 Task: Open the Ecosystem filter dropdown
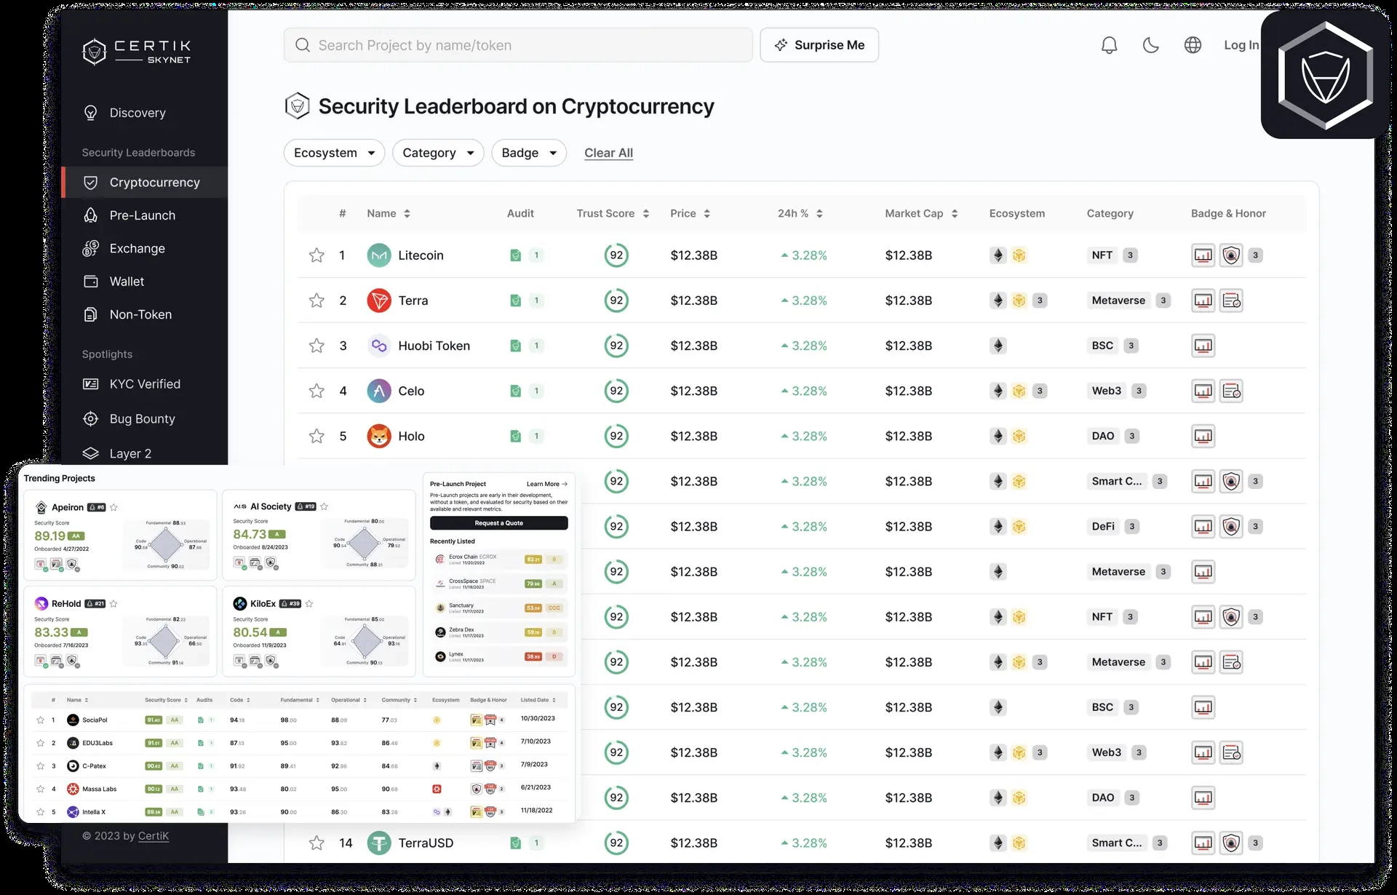point(334,153)
